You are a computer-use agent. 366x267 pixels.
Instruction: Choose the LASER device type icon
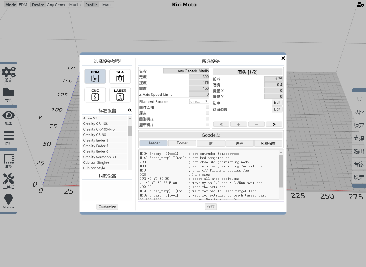(x=120, y=95)
